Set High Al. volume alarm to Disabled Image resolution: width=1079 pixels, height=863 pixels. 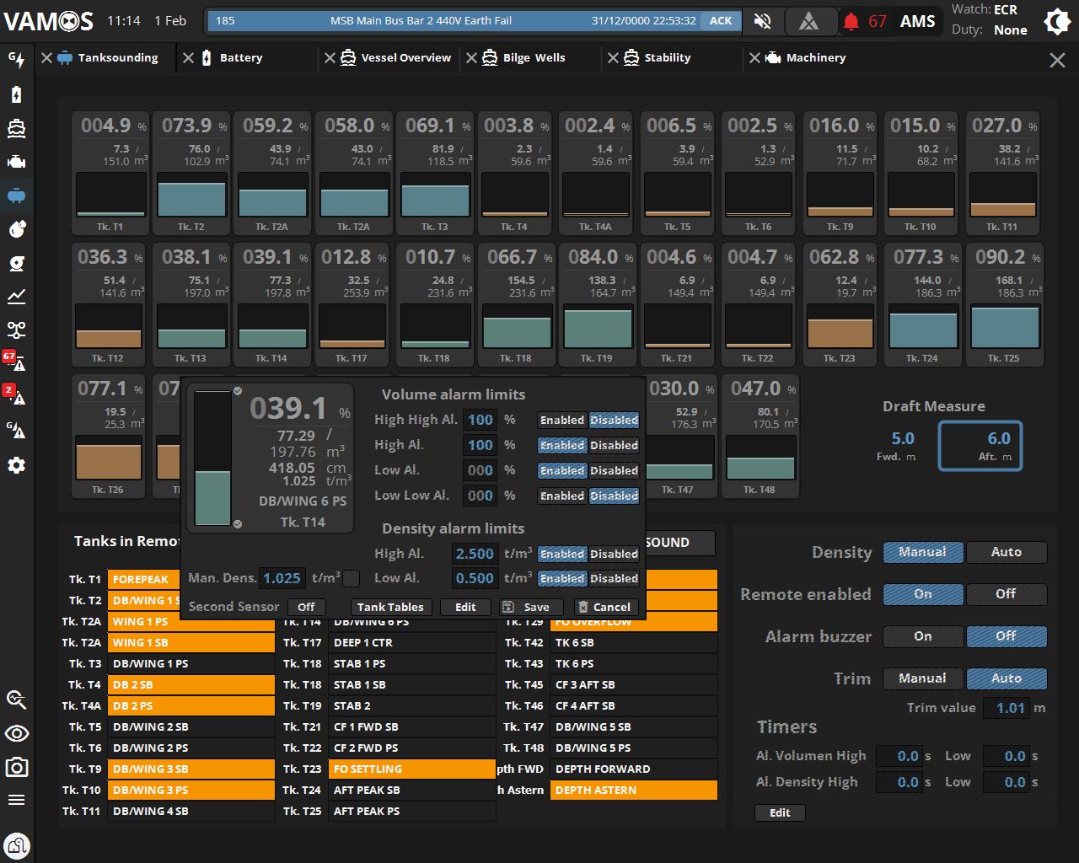click(x=614, y=445)
